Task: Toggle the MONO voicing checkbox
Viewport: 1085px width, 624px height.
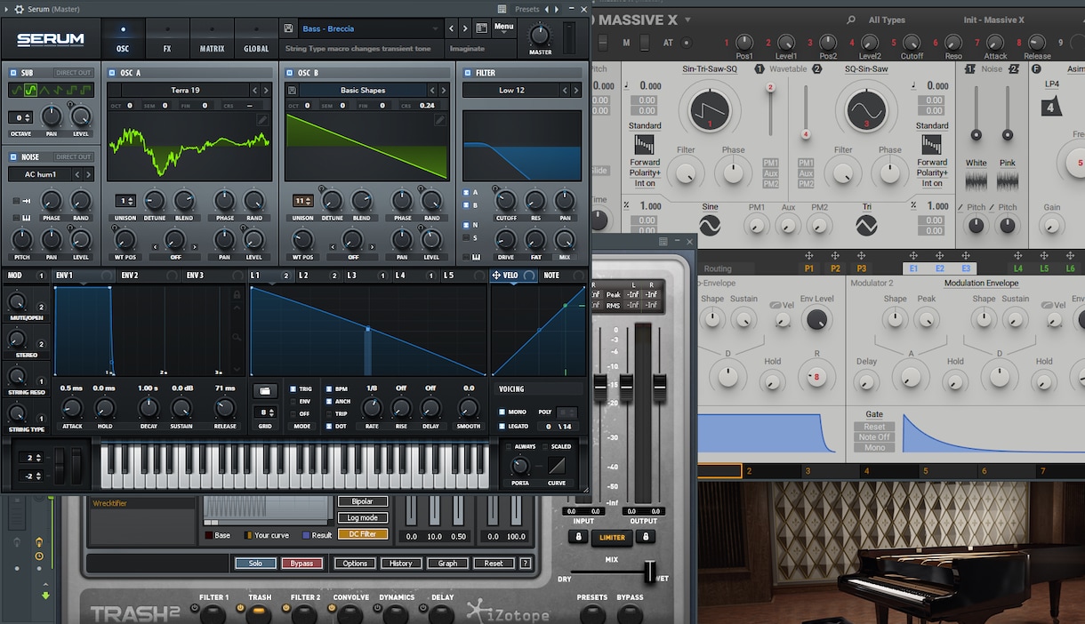Action: (x=501, y=412)
